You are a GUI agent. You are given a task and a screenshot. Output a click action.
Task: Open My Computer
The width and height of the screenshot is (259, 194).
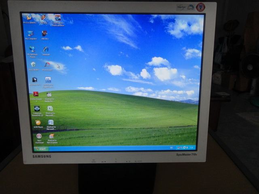pyautogui.click(x=31, y=34)
